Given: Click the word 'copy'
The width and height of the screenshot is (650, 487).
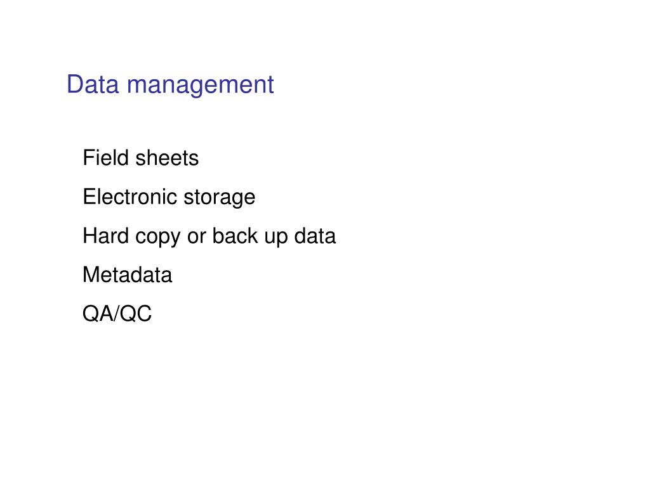Looking at the screenshot, I should click(158, 237).
